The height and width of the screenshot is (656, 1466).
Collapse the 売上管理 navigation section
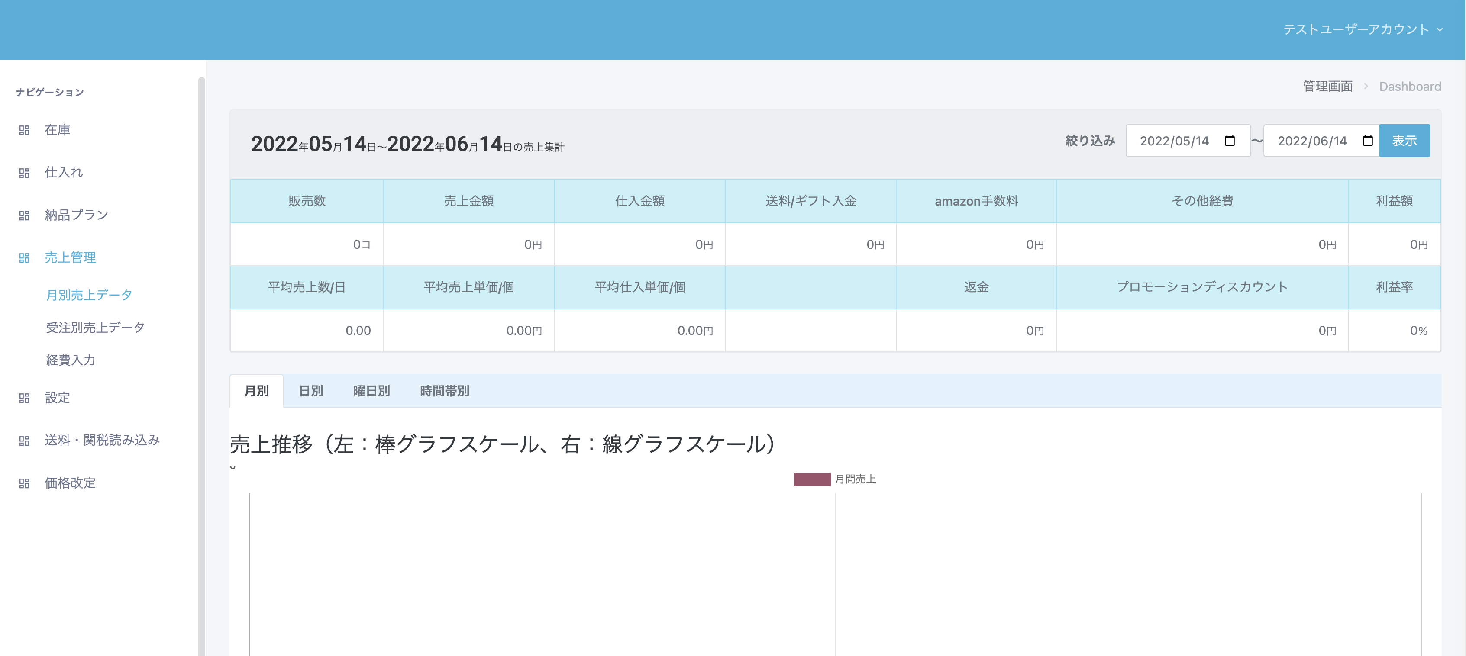click(x=70, y=258)
